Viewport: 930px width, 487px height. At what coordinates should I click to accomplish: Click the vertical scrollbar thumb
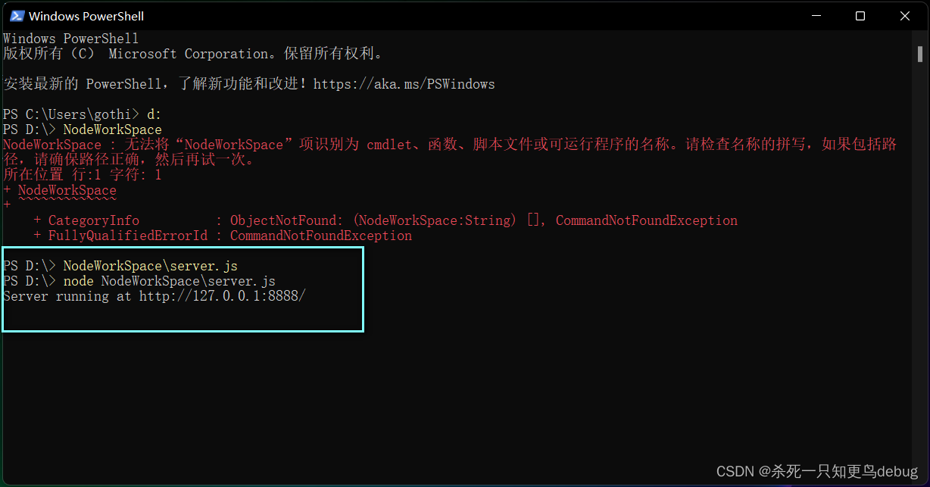tap(919, 53)
